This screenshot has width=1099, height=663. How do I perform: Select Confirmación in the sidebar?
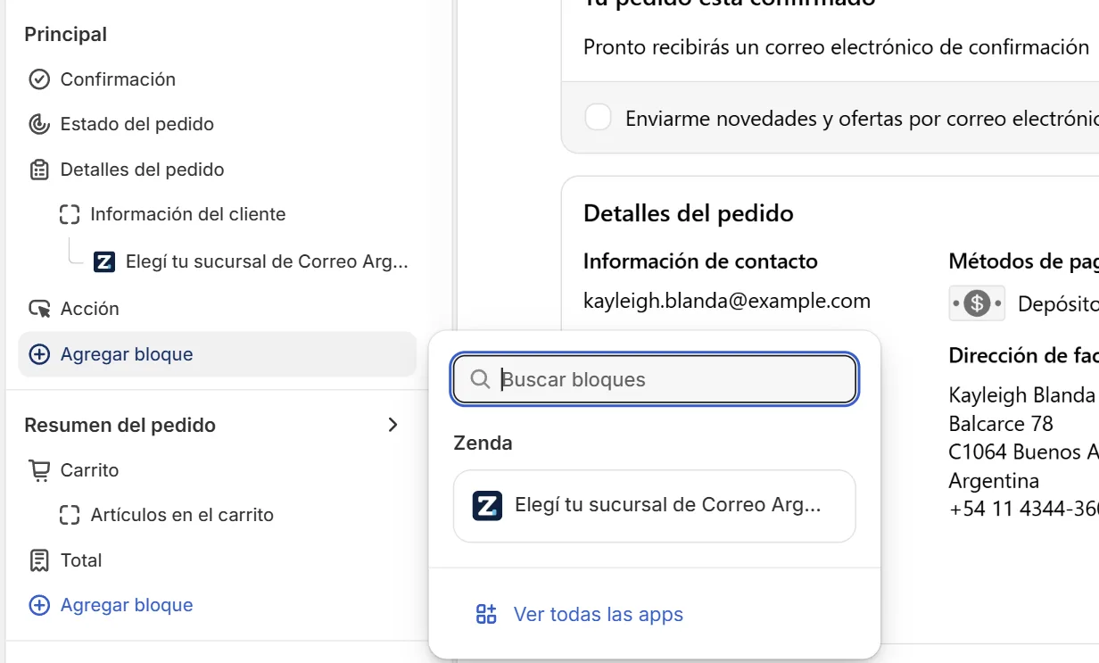118,79
